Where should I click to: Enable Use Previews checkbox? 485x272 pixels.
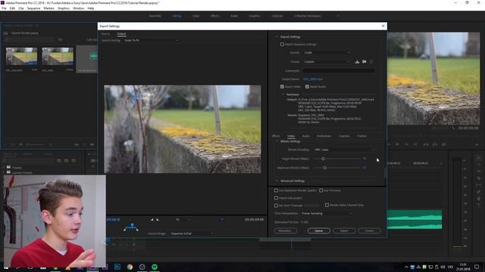pos(321,190)
